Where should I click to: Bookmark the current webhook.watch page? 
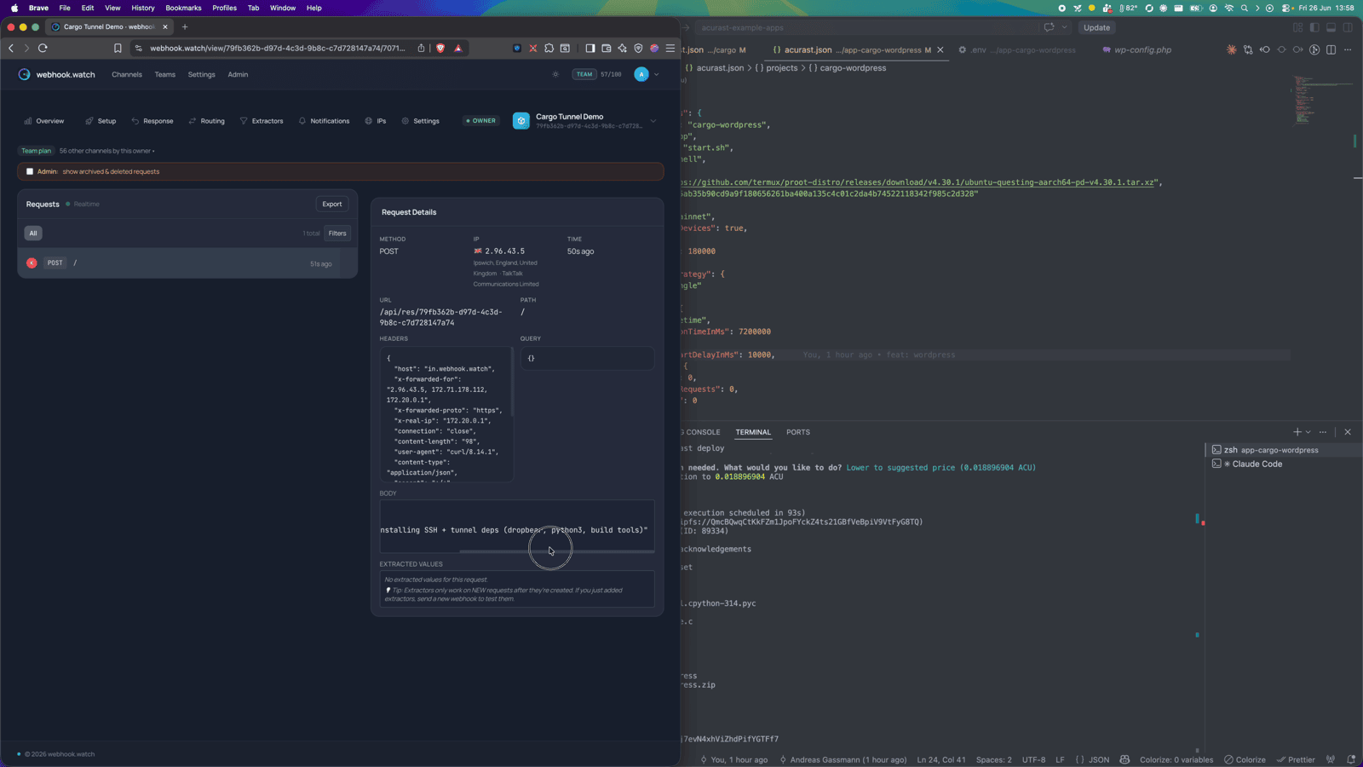(118, 49)
